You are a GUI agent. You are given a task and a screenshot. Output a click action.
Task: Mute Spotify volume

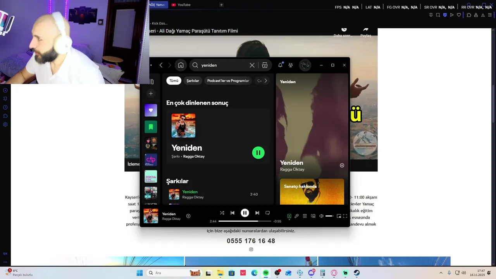(x=321, y=216)
